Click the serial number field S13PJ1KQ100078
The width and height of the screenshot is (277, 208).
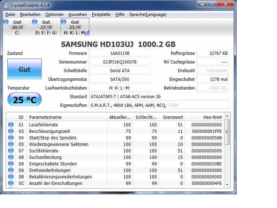click(x=120, y=62)
